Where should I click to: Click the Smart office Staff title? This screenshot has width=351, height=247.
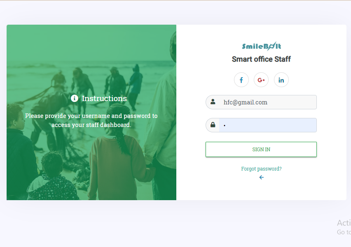(261, 59)
